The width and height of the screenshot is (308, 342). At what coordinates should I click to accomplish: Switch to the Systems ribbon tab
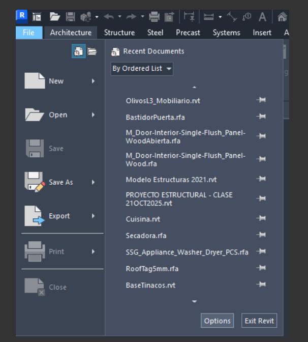[226, 33]
